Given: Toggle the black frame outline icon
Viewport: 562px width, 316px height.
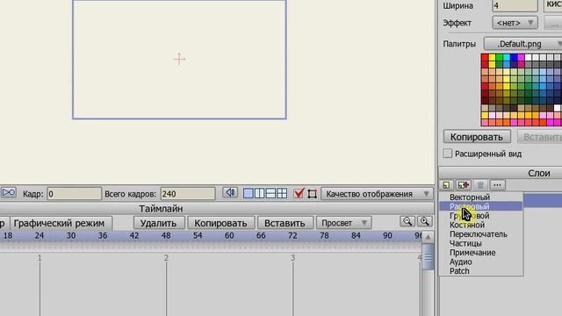Looking at the screenshot, I should pyautogui.click(x=313, y=194).
